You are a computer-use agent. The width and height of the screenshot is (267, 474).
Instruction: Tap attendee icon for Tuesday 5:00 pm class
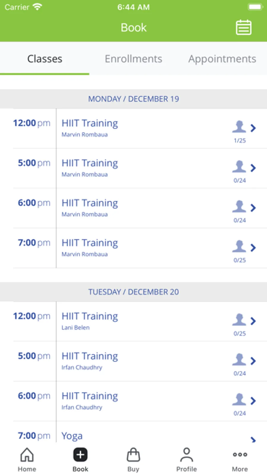click(239, 360)
